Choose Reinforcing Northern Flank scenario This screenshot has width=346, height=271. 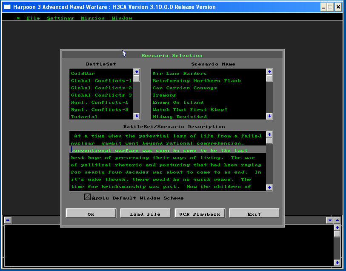209,81
